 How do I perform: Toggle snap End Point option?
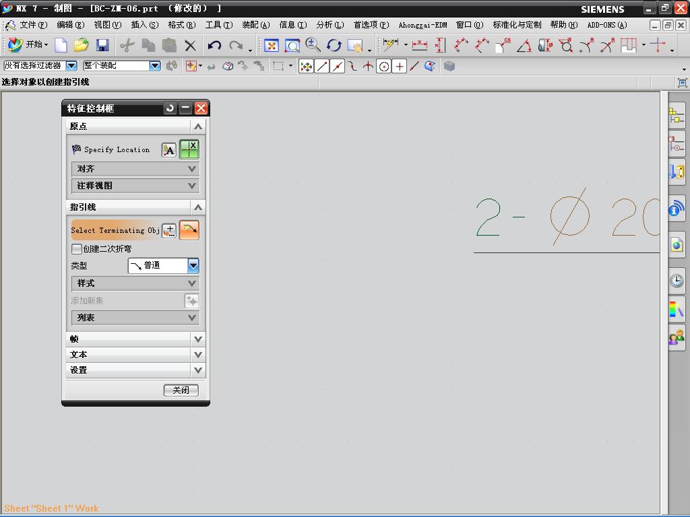322,67
